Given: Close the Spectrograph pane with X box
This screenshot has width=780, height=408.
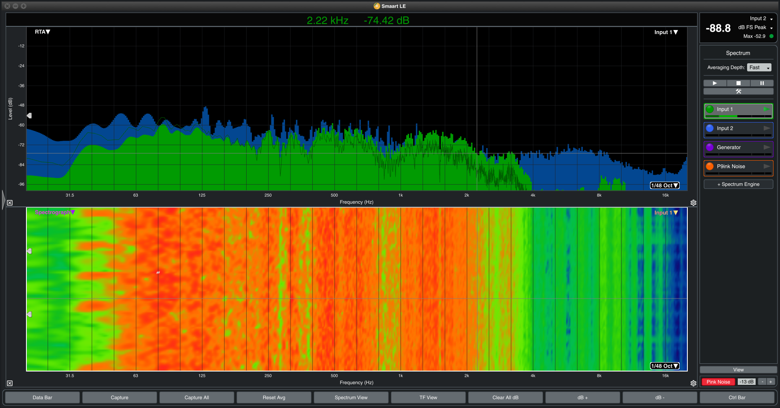Looking at the screenshot, I should click(10, 383).
